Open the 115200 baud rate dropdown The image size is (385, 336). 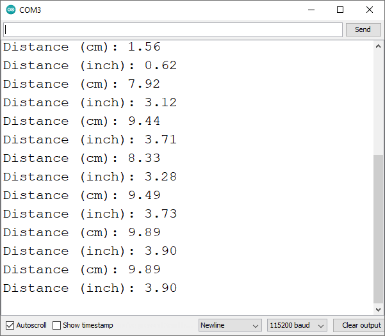297,325
